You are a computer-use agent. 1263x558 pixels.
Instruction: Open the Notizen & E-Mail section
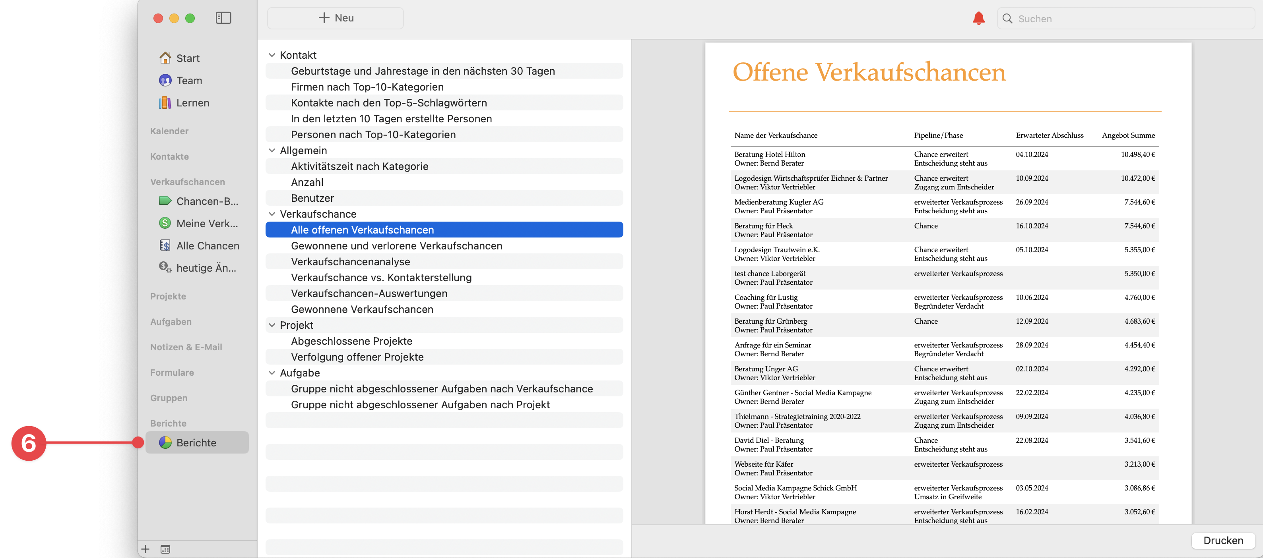point(186,347)
